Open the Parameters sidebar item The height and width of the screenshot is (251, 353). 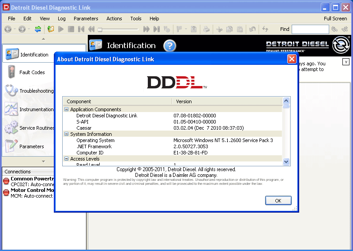click(31, 146)
